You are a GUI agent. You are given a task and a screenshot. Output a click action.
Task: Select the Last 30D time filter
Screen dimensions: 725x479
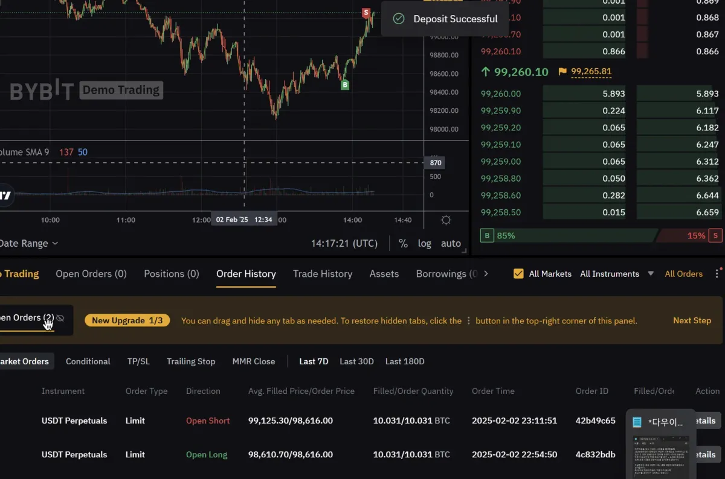click(356, 361)
